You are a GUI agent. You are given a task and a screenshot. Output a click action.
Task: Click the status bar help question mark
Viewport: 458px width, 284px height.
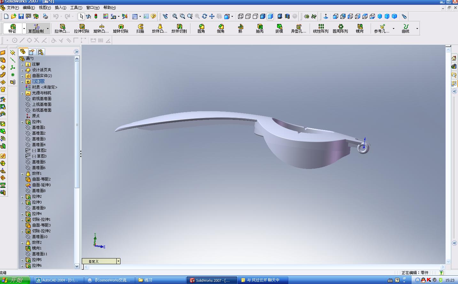click(441, 273)
